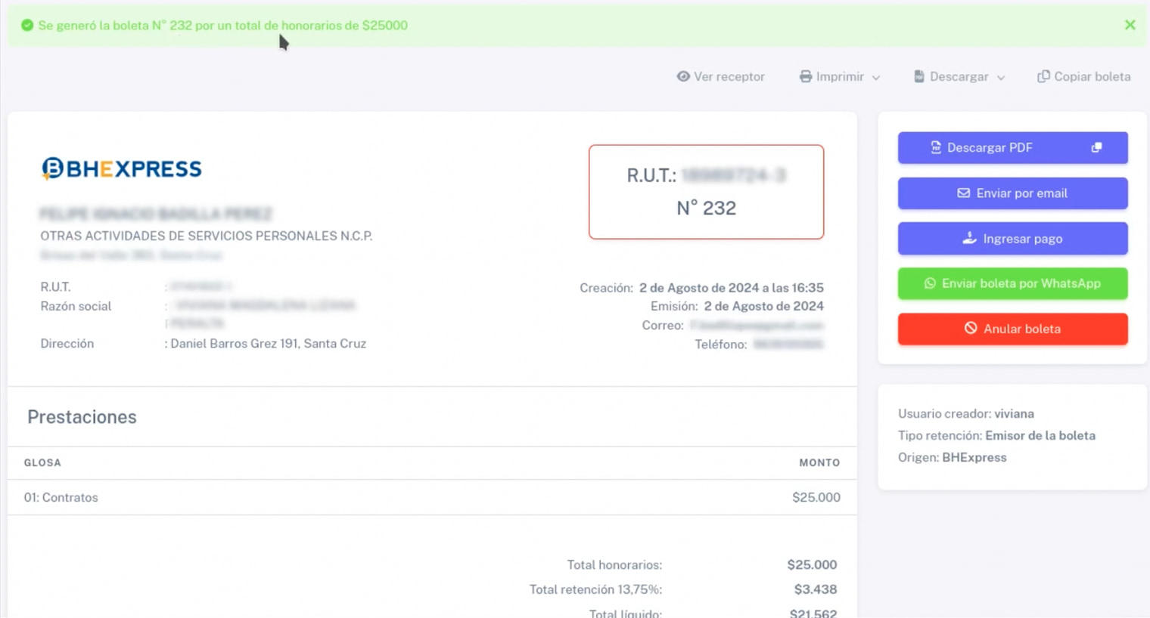The image size is (1150, 618).
Task: Click the copy icon beside Copiar boleta
Action: click(1043, 76)
